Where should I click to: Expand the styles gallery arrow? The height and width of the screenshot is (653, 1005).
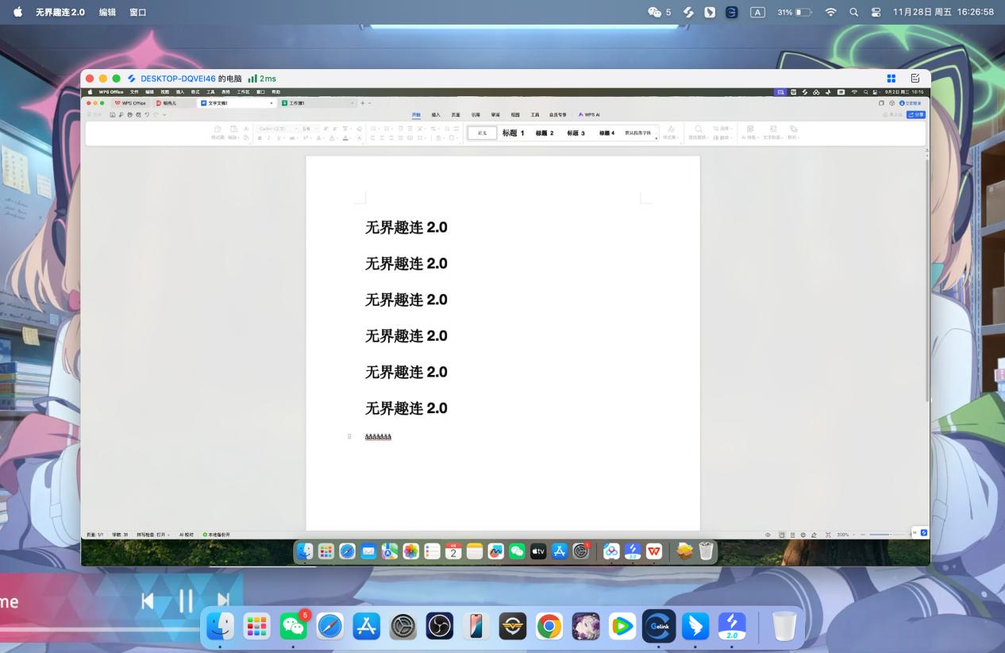tap(657, 138)
